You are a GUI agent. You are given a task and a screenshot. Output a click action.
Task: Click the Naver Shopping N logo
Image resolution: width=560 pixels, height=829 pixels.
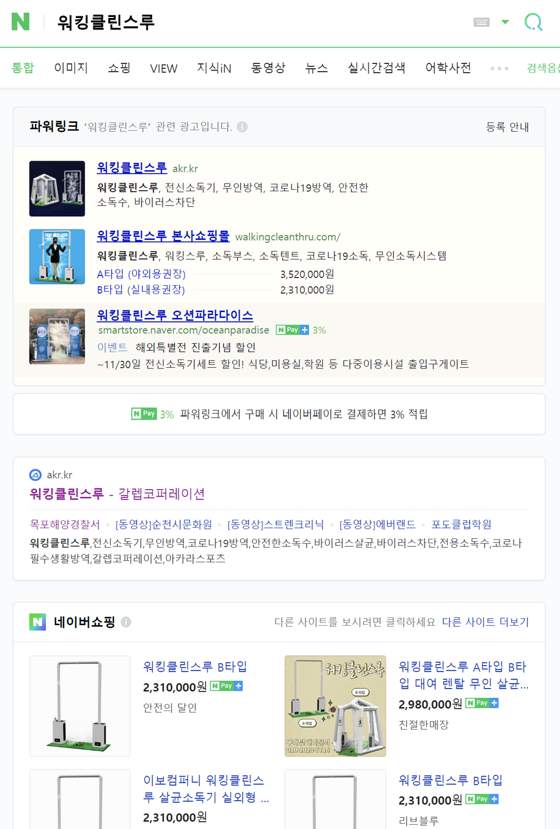(x=38, y=622)
